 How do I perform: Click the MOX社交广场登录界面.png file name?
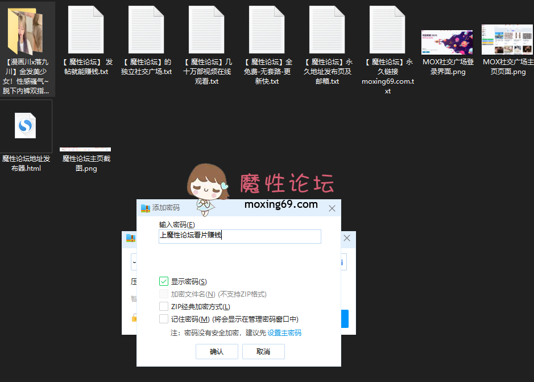(448, 67)
